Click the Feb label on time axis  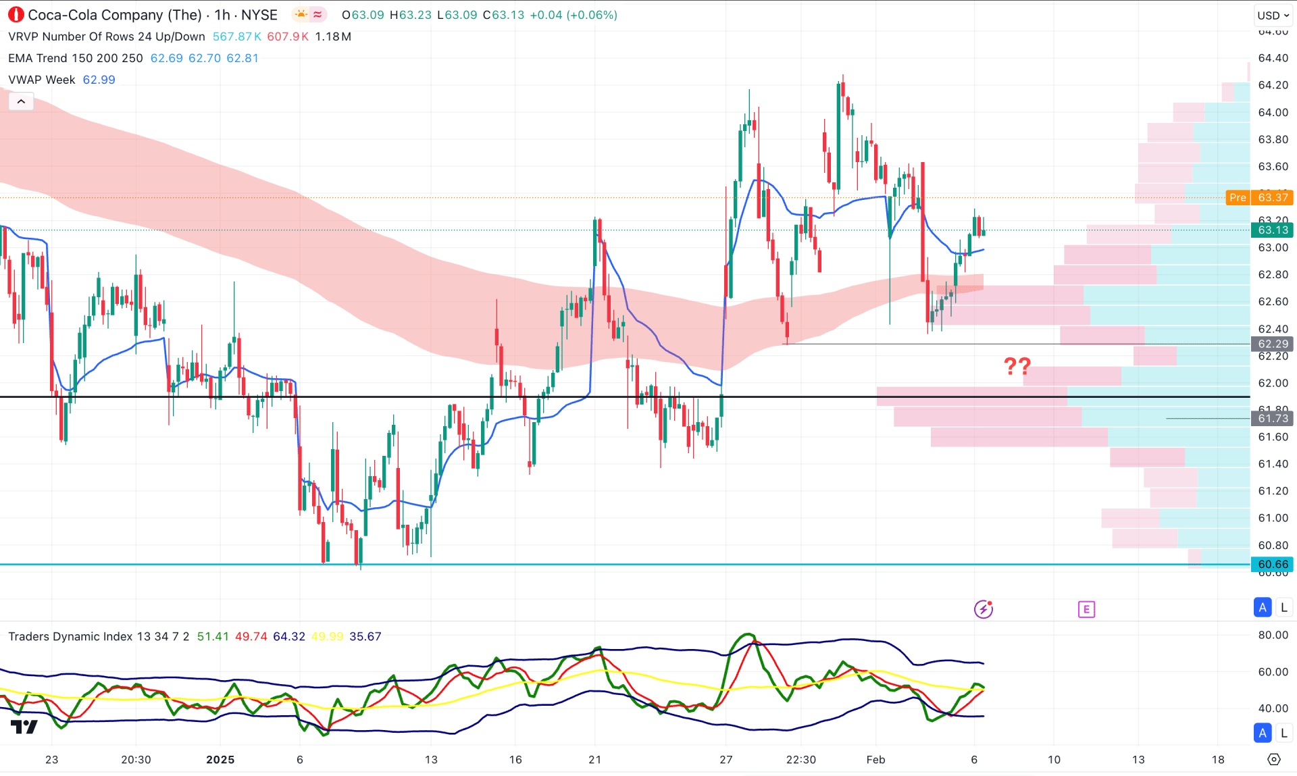875,759
